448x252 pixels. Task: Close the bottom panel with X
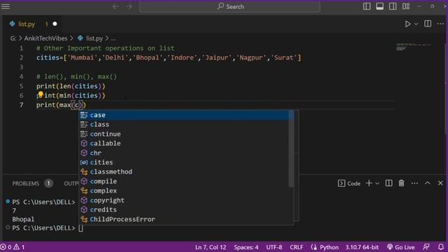440,183
